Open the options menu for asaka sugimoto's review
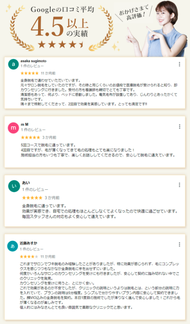Viewport: 190px width, 324px height. click(179, 64)
